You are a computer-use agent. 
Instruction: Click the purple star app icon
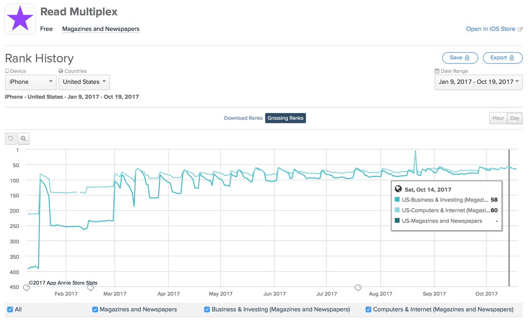(x=20, y=19)
